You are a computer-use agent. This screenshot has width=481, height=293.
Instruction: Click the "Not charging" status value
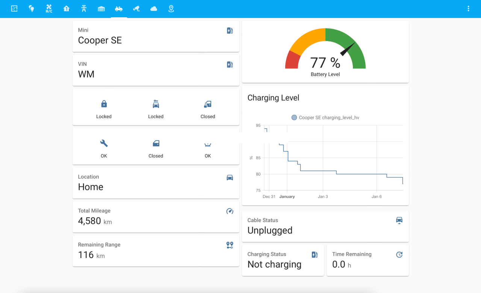pos(274,264)
